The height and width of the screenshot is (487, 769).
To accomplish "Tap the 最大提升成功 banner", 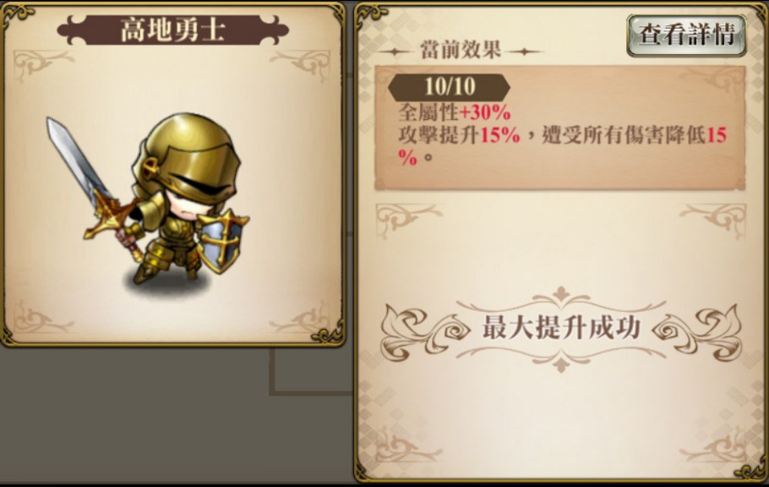I will pyautogui.click(x=561, y=328).
